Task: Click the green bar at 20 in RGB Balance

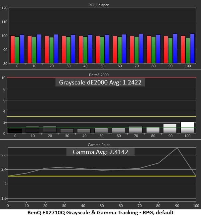Action: coord(51,50)
